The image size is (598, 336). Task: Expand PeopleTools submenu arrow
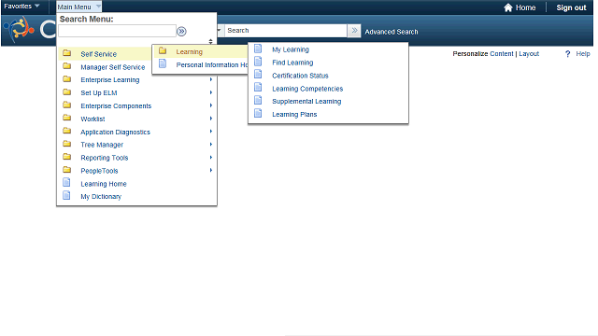pyautogui.click(x=210, y=170)
